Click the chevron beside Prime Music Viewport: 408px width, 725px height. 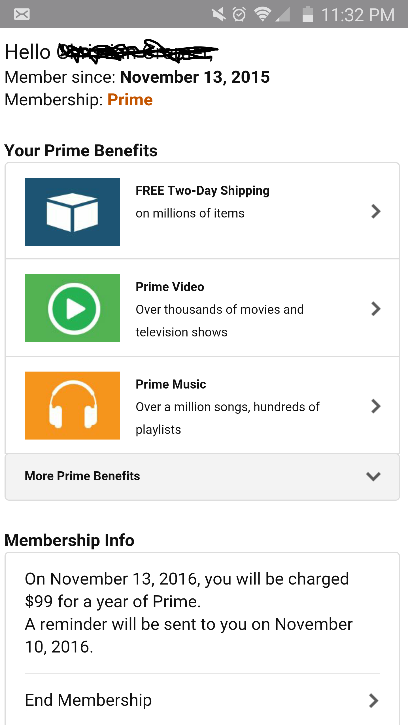376,406
